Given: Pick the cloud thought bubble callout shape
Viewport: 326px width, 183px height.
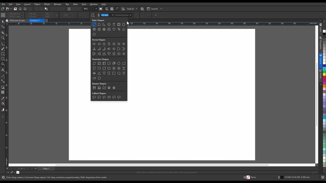Looking at the screenshot, I should coord(109,97).
